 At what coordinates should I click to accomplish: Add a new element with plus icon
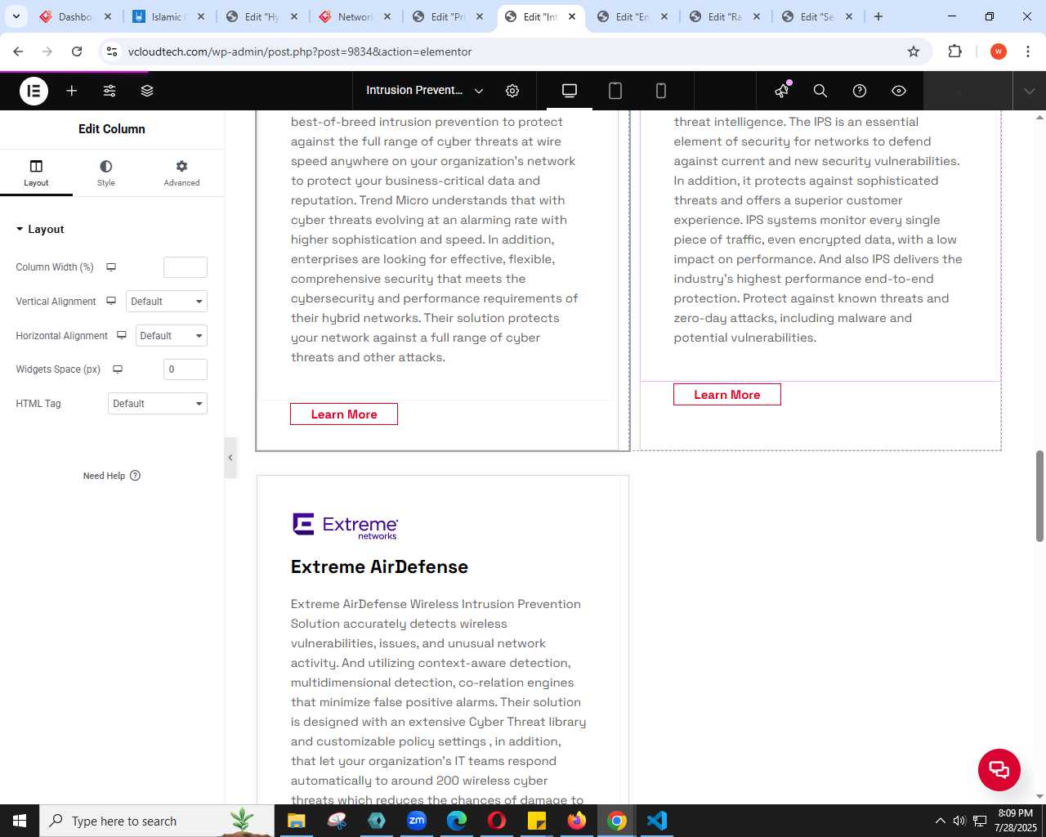pos(72,91)
